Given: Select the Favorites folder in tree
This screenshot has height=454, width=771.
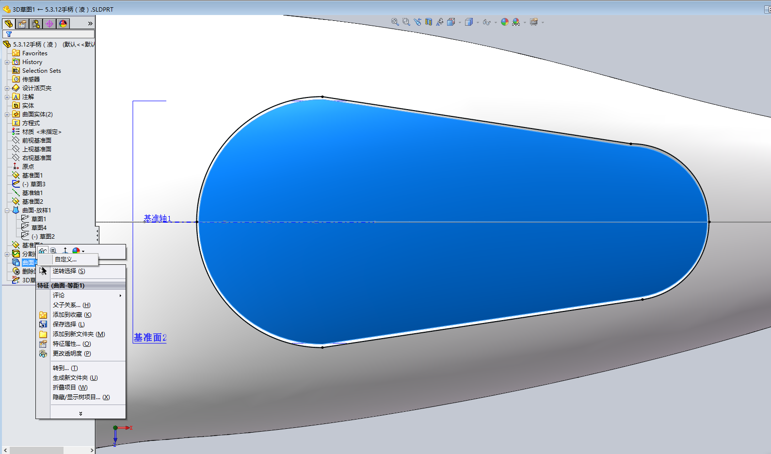Looking at the screenshot, I should [x=30, y=53].
